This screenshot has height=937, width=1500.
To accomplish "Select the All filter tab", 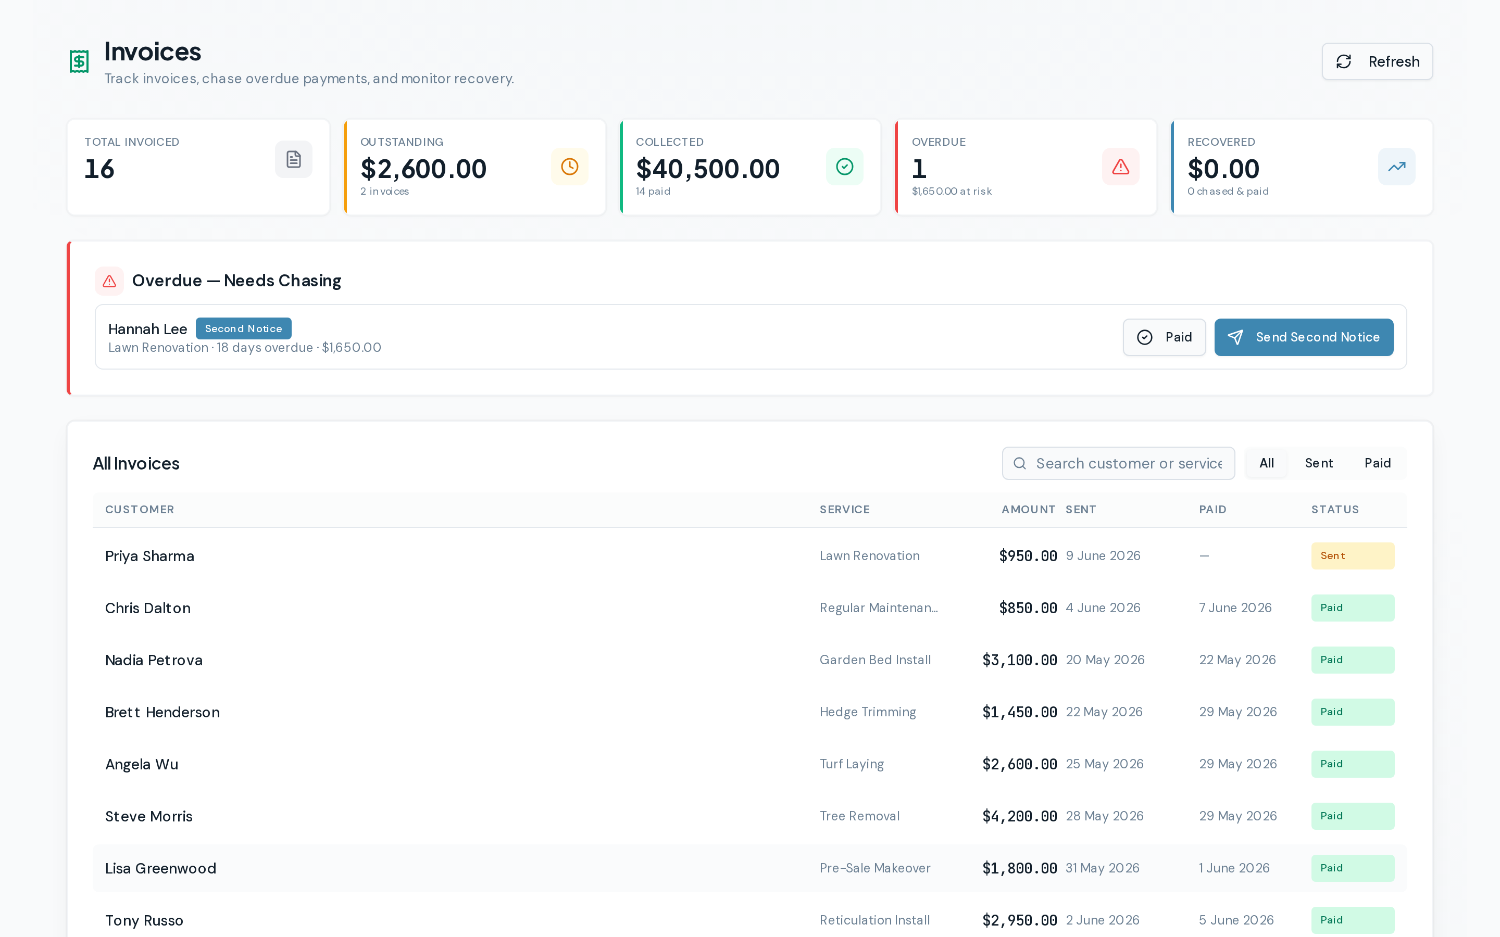I will 1266,463.
